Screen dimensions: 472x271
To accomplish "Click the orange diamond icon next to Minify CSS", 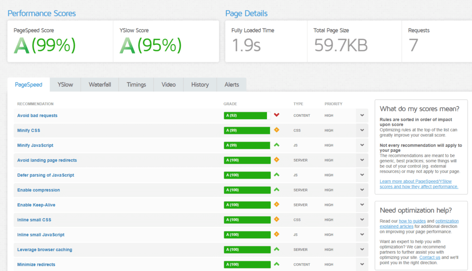I will (277, 130).
